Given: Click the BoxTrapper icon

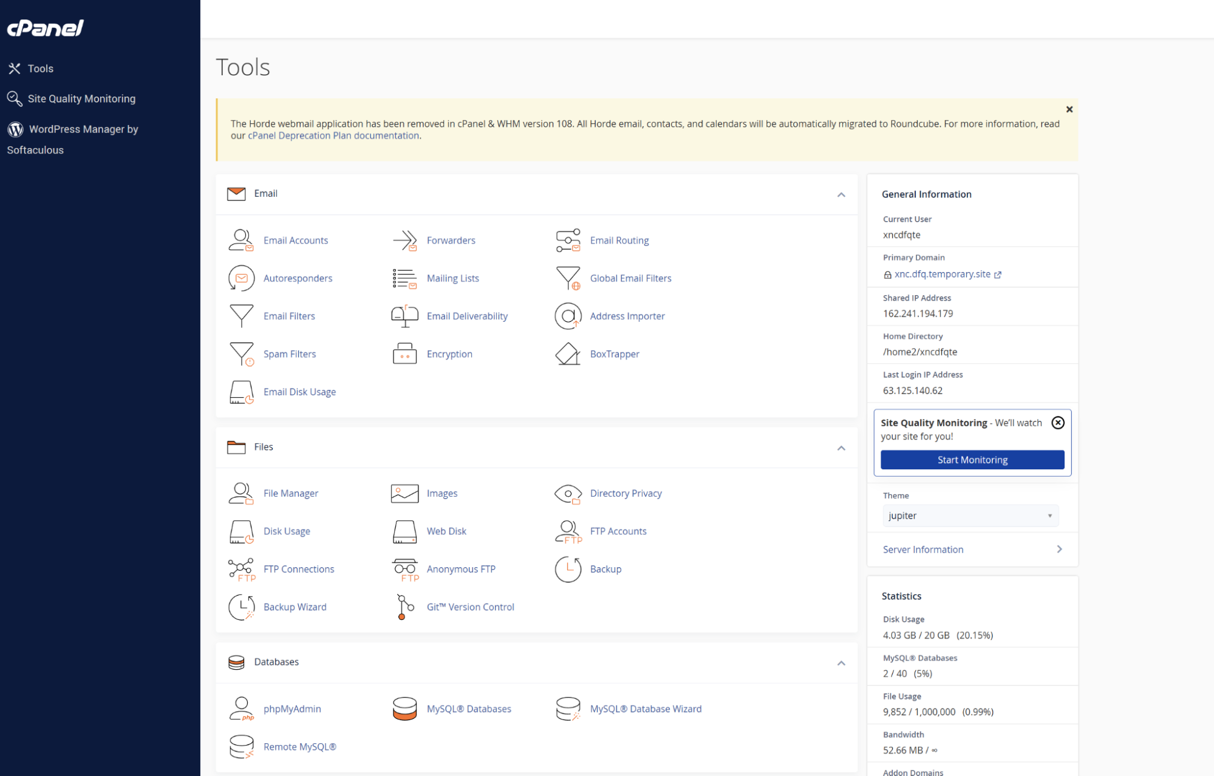Looking at the screenshot, I should (x=568, y=354).
